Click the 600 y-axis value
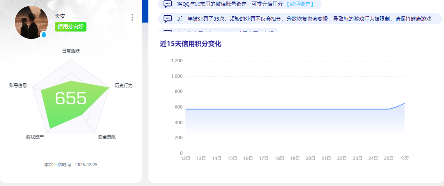 tap(179, 107)
